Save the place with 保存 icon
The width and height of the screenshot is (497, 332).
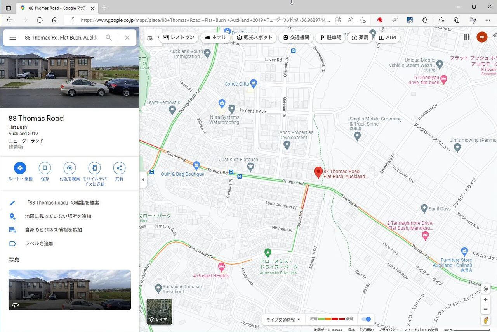tap(45, 168)
